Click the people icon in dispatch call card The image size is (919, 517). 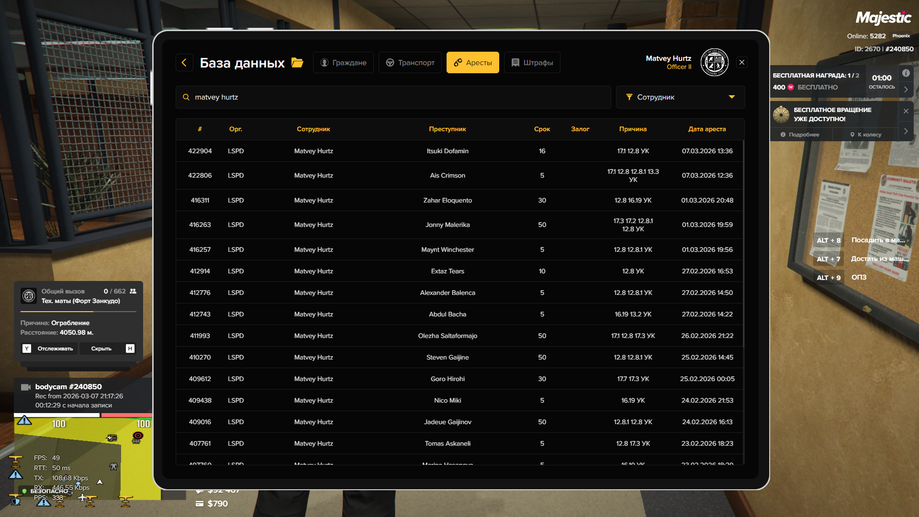pos(133,291)
